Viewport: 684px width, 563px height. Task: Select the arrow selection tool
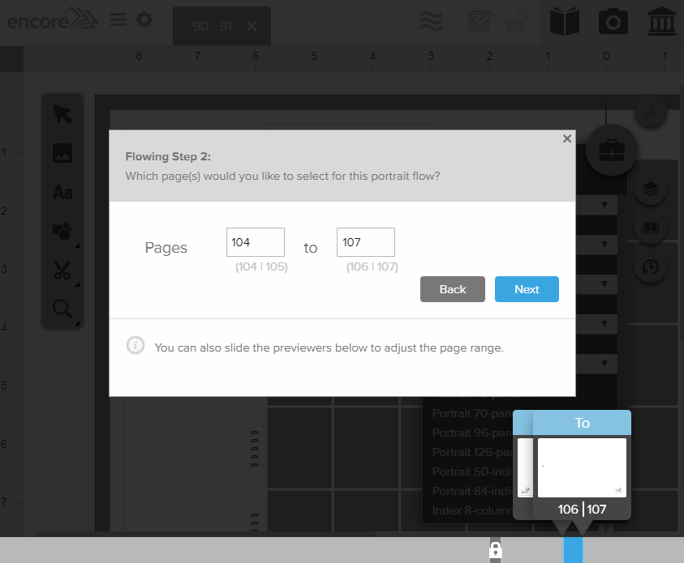tap(62, 114)
